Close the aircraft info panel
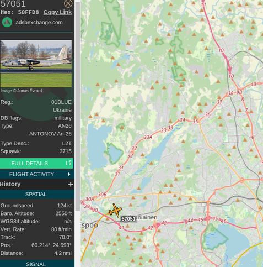 tap(68, 3)
